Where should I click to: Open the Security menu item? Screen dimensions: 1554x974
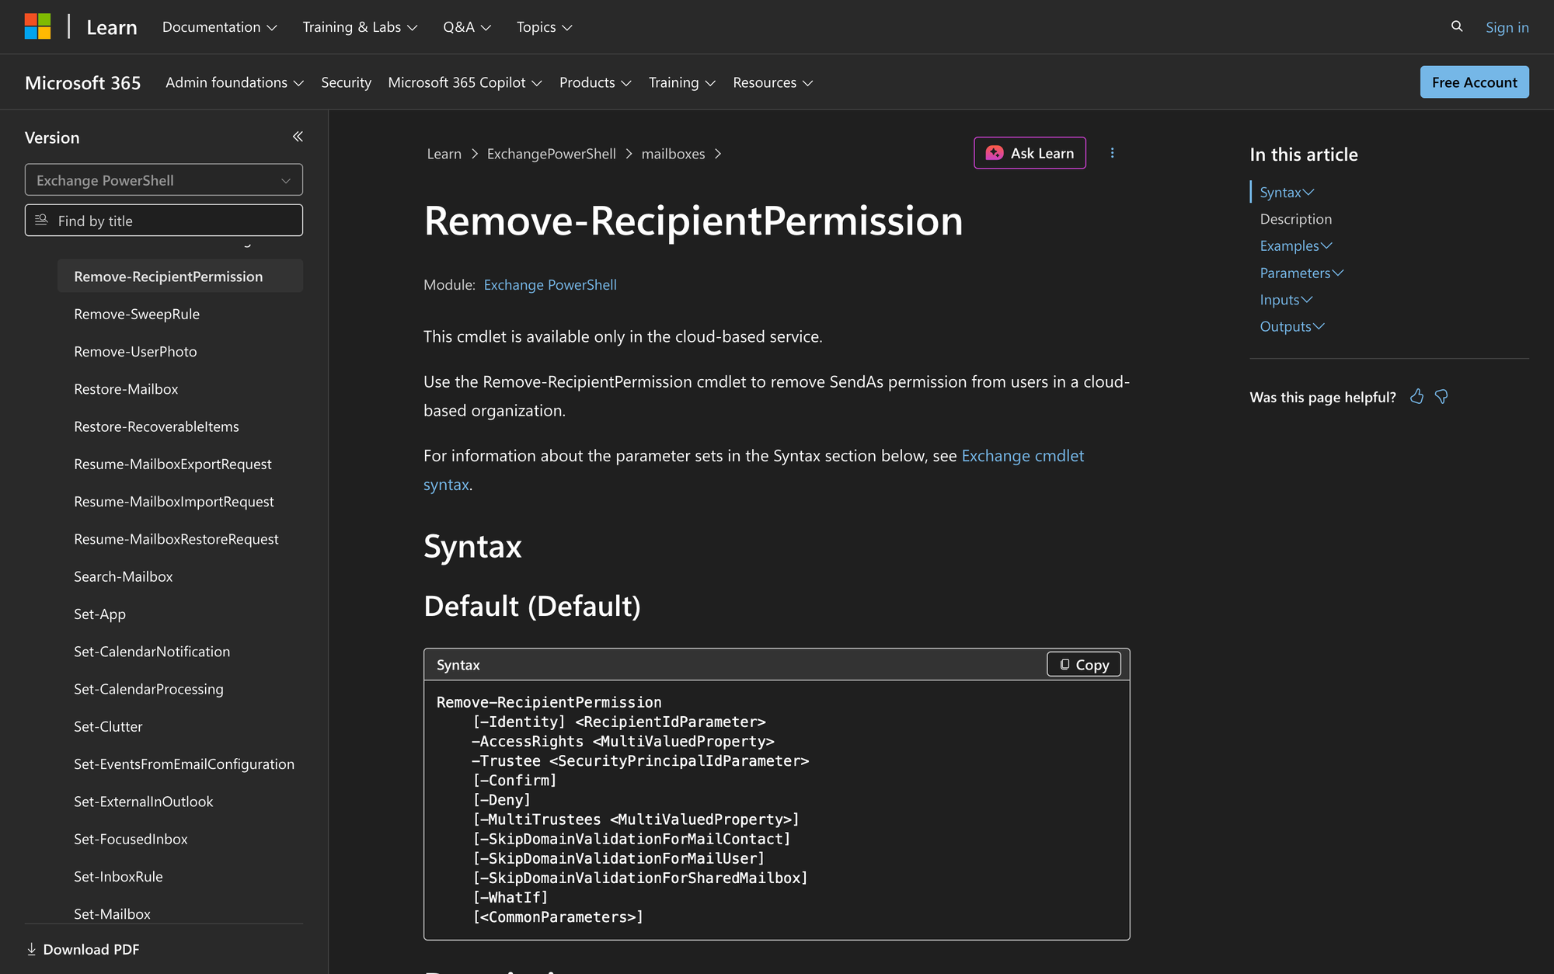point(346,82)
